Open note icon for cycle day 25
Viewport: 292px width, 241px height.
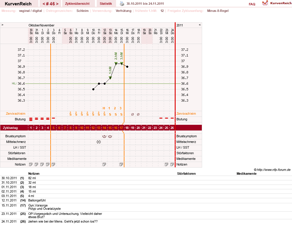(166, 165)
